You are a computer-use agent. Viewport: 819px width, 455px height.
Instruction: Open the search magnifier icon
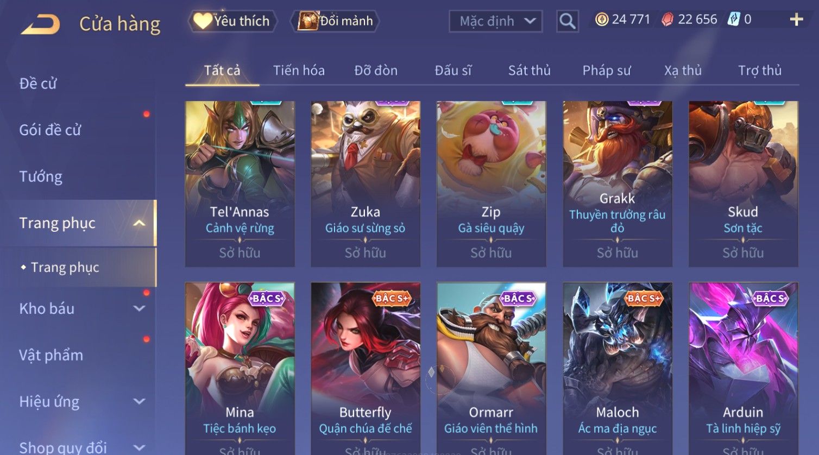coord(568,21)
